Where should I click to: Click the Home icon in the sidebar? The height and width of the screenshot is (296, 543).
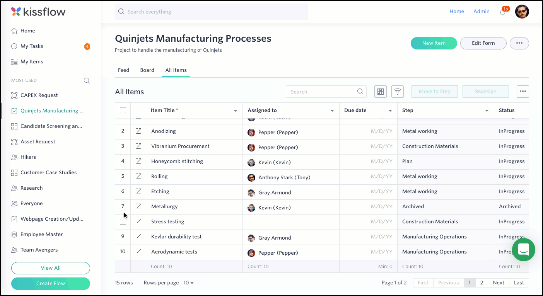pyautogui.click(x=14, y=31)
